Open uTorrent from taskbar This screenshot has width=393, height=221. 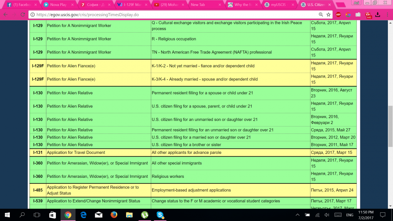click(145, 215)
